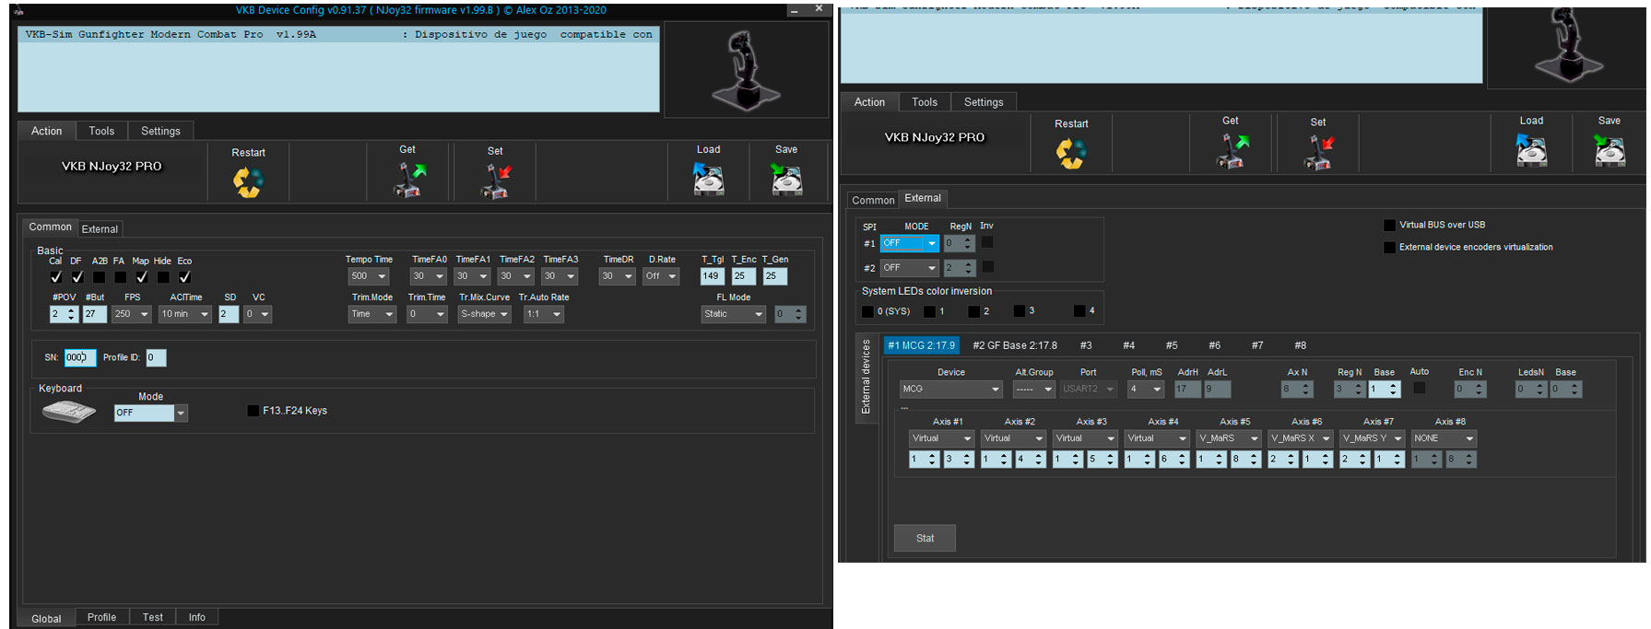This screenshot has width=1651, height=629.
Task: Select the #8 external device tab
Action: 1300,345
